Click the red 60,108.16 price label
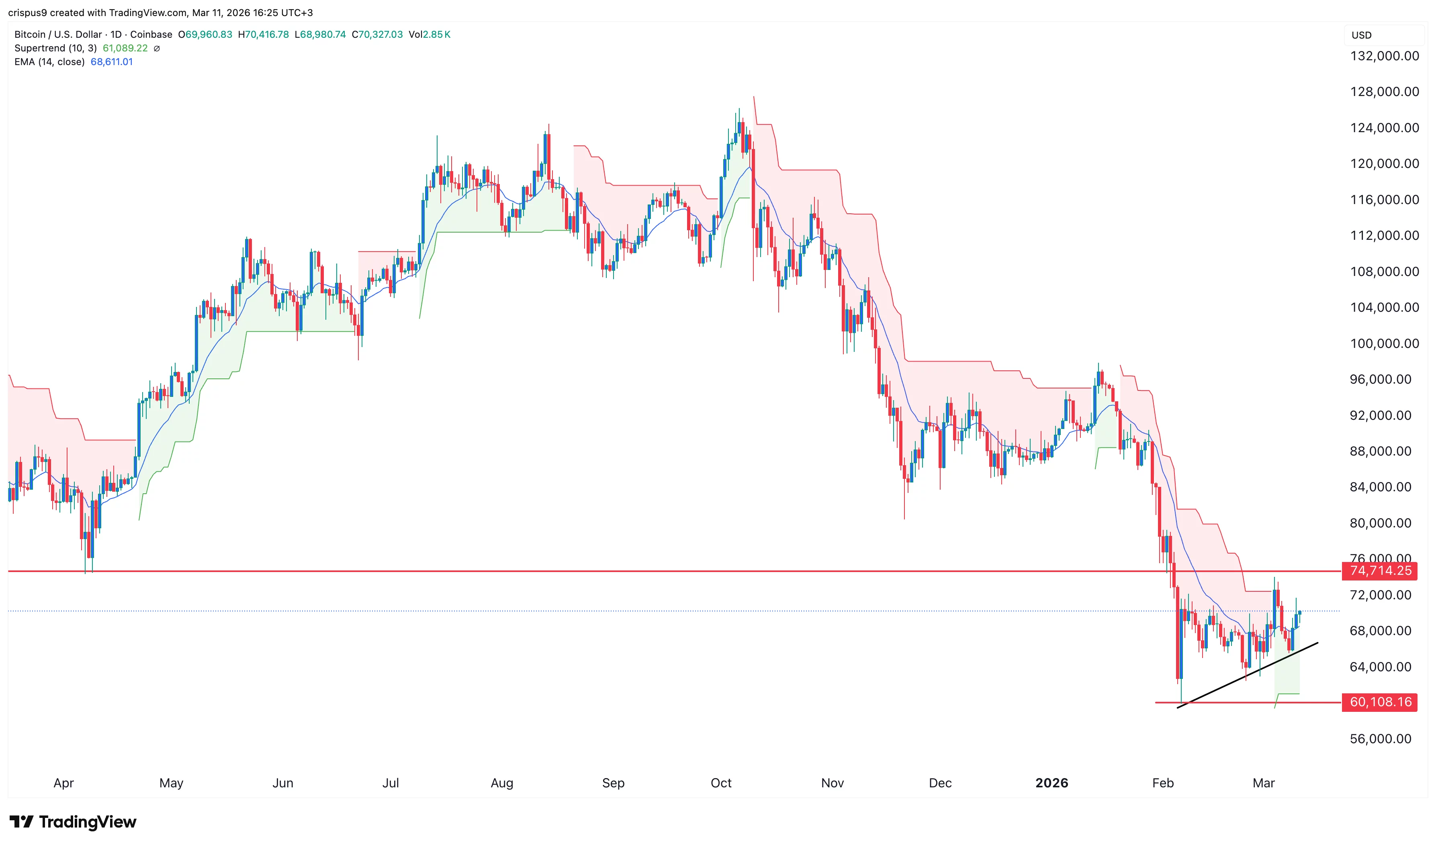 click(x=1380, y=702)
